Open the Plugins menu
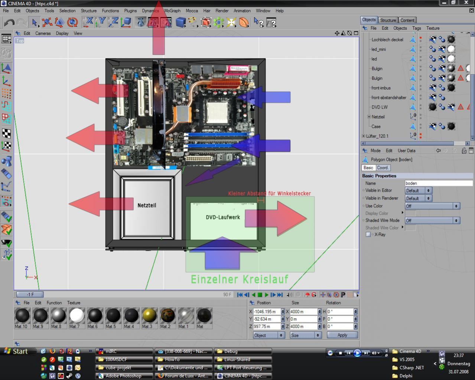The height and width of the screenshot is (380, 475). 130,11
